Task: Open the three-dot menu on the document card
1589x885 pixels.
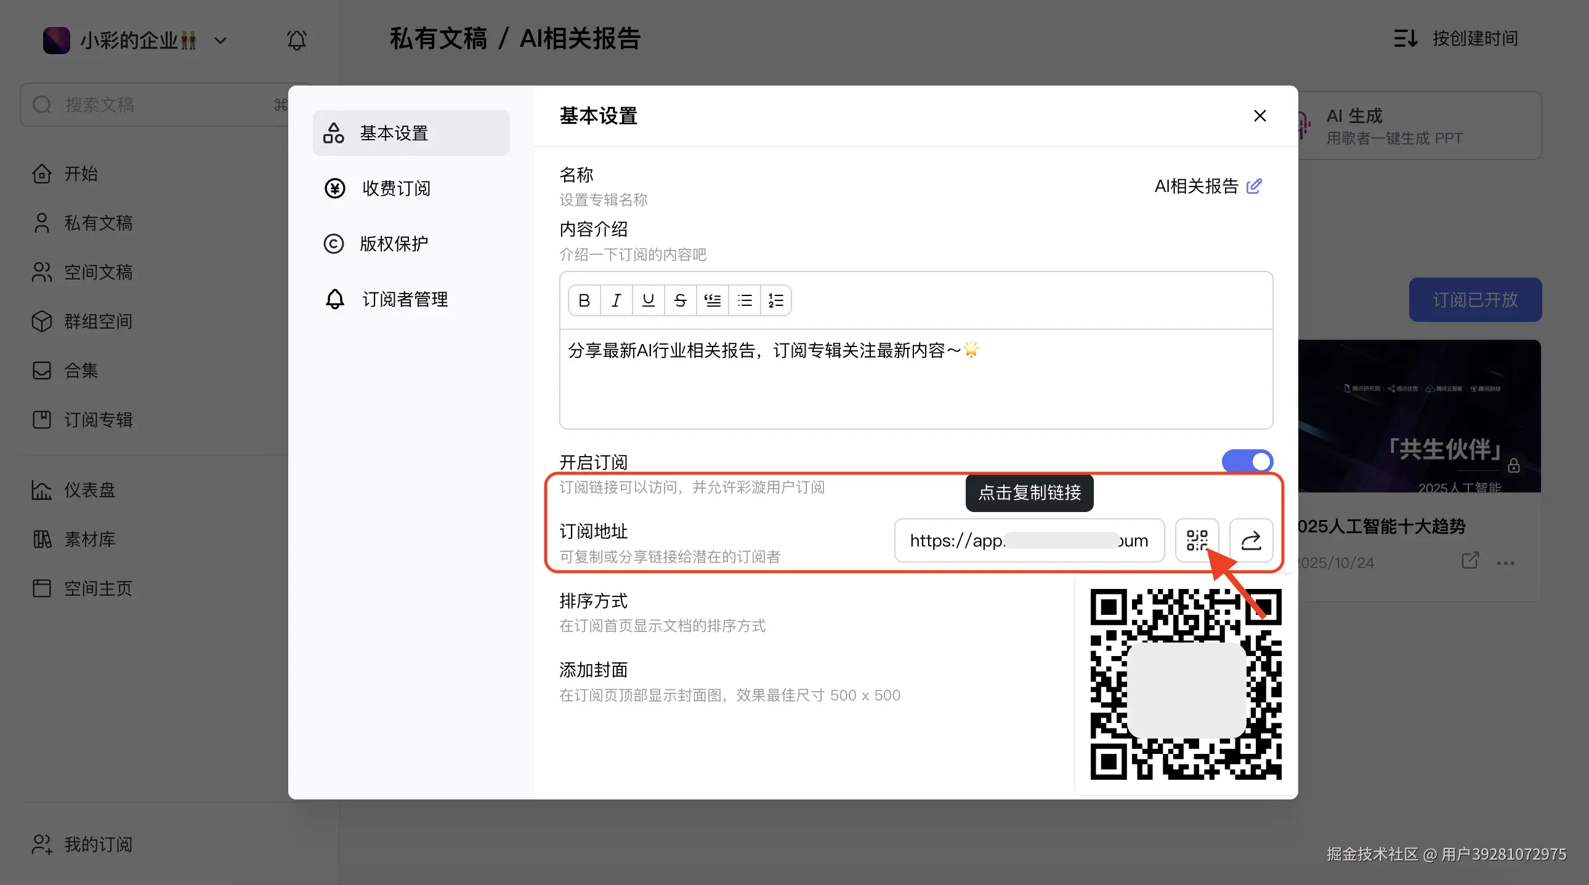Action: pos(1505,563)
